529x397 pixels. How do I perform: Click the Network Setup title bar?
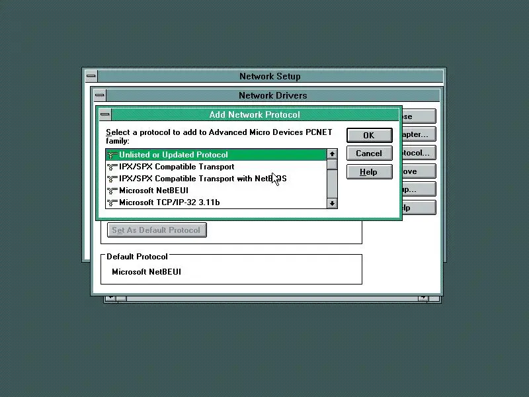click(x=270, y=76)
